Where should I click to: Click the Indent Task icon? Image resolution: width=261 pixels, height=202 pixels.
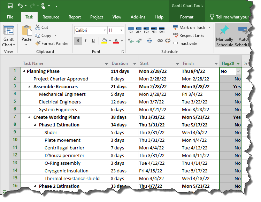pyautogui.click(x=138, y=41)
